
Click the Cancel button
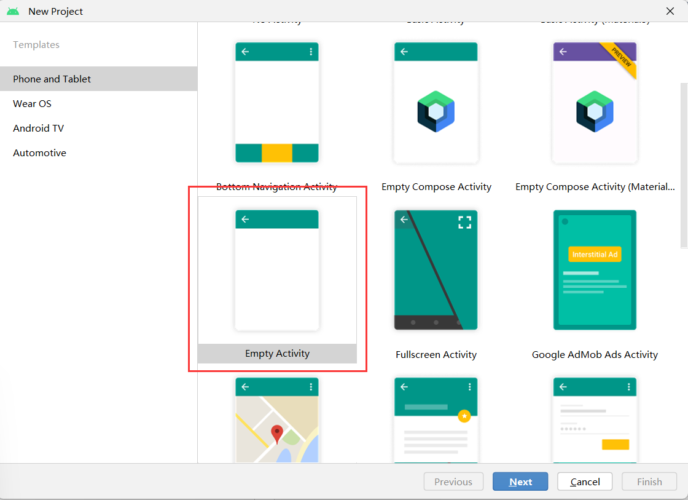tap(585, 482)
